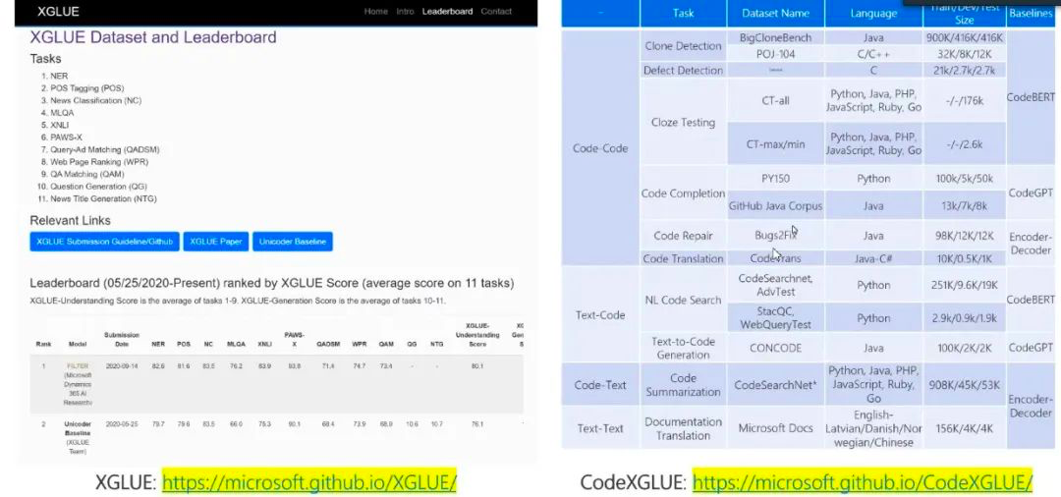Select the GitHub Java Corpus dataset cell
This screenshot has height=497, width=1061.
[x=775, y=206]
